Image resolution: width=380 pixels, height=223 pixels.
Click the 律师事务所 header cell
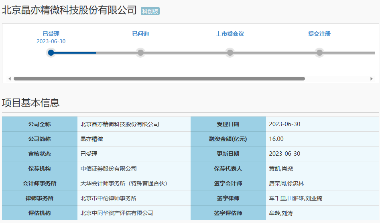39,198
